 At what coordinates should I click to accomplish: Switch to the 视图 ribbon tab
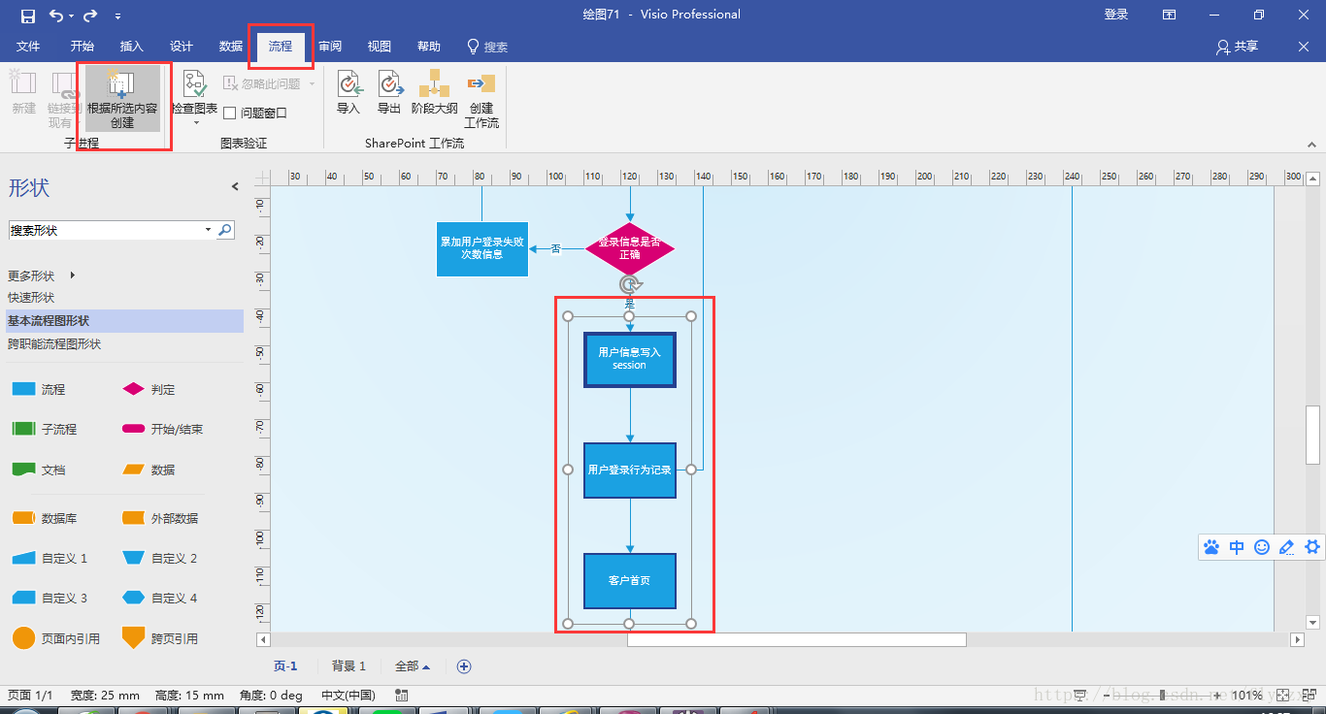(x=380, y=47)
